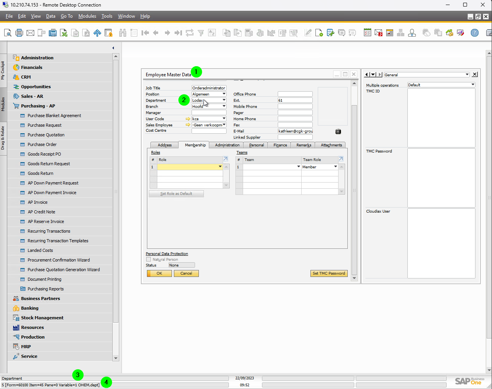Tick the Natural Person checkbox
492x389 pixels.
tap(148, 259)
